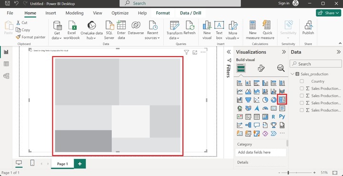The image size is (343, 176).
Task: Select the Stacked bar chart visual
Action: (x=240, y=83)
